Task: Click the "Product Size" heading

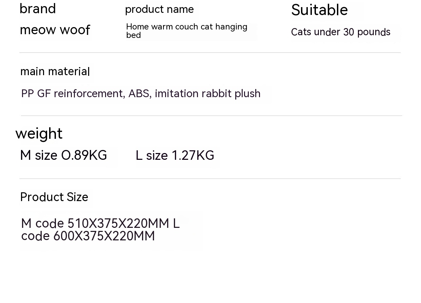Action: pos(54,197)
